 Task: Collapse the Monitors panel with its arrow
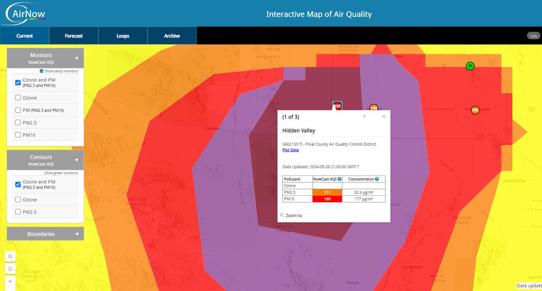pos(76,58)
